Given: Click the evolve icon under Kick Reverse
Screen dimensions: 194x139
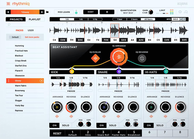Looking at the screenshot, I should (x=71, y=116).
